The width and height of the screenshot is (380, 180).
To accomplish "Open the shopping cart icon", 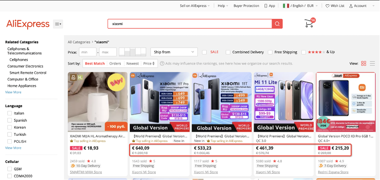I will pos(309,24).
